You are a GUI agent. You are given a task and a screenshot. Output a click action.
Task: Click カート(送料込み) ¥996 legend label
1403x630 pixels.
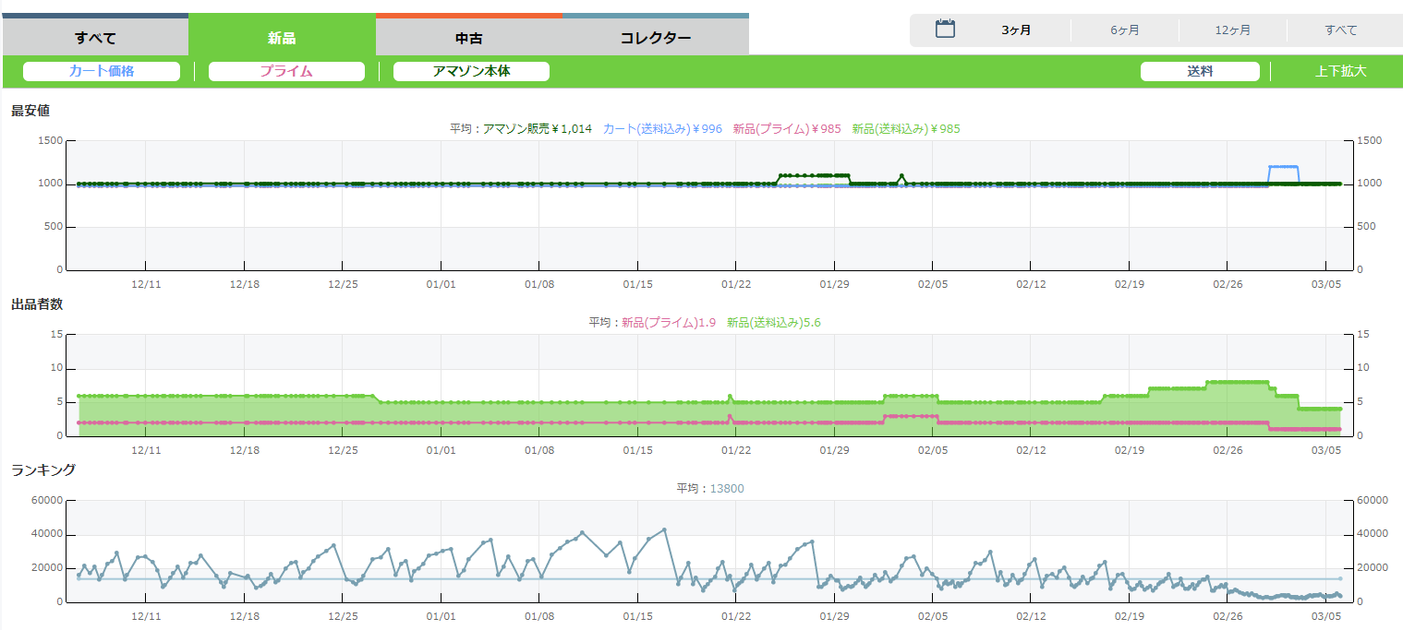(x=662, y=129)
